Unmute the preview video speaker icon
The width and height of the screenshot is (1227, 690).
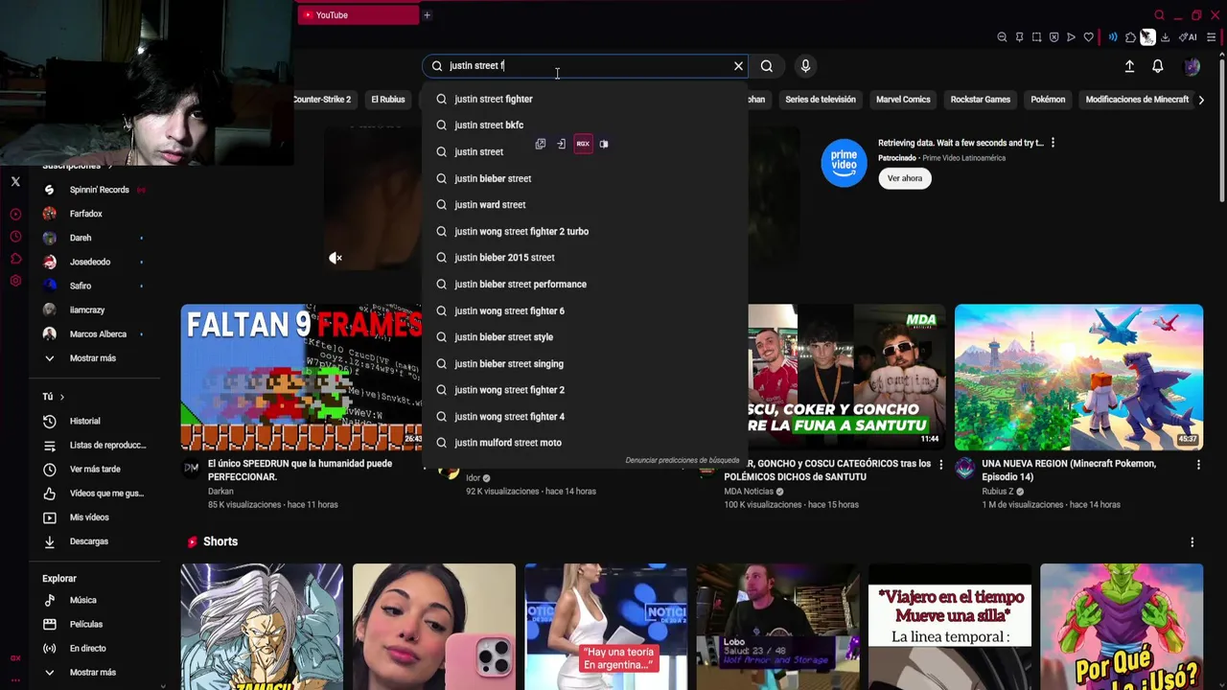click(335, 258)
